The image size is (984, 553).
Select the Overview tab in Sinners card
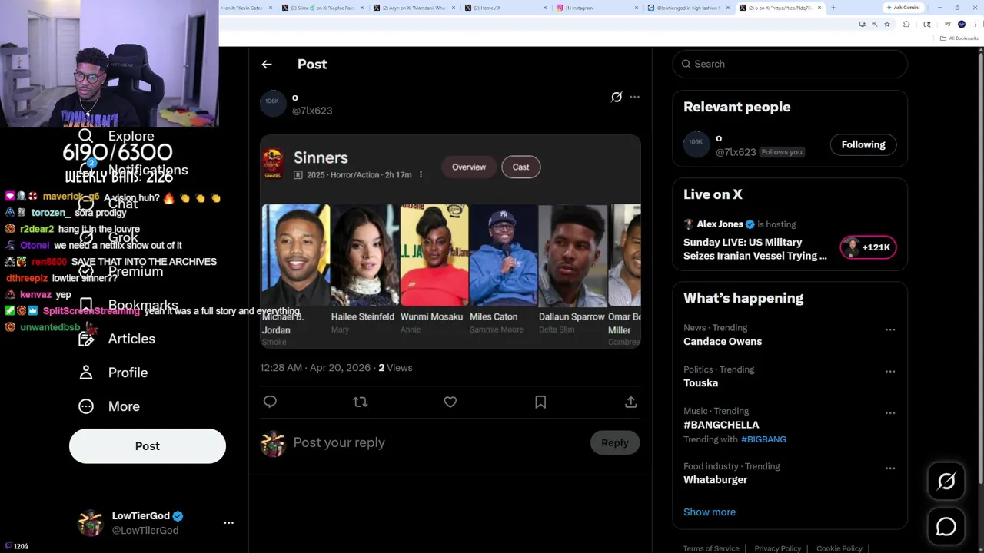pyautogui.click(x=469, y=167)
